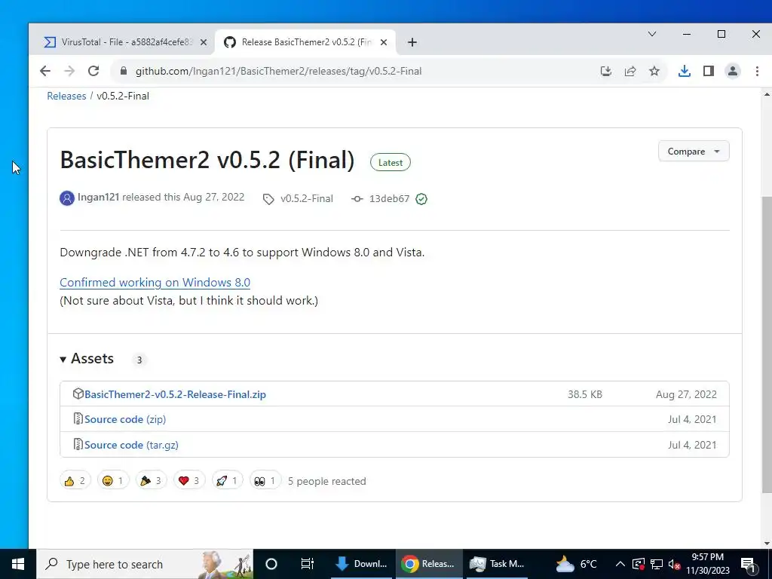Click the install app icon in address bar

(606, 71)
